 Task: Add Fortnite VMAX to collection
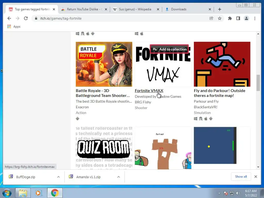(169, 49)
